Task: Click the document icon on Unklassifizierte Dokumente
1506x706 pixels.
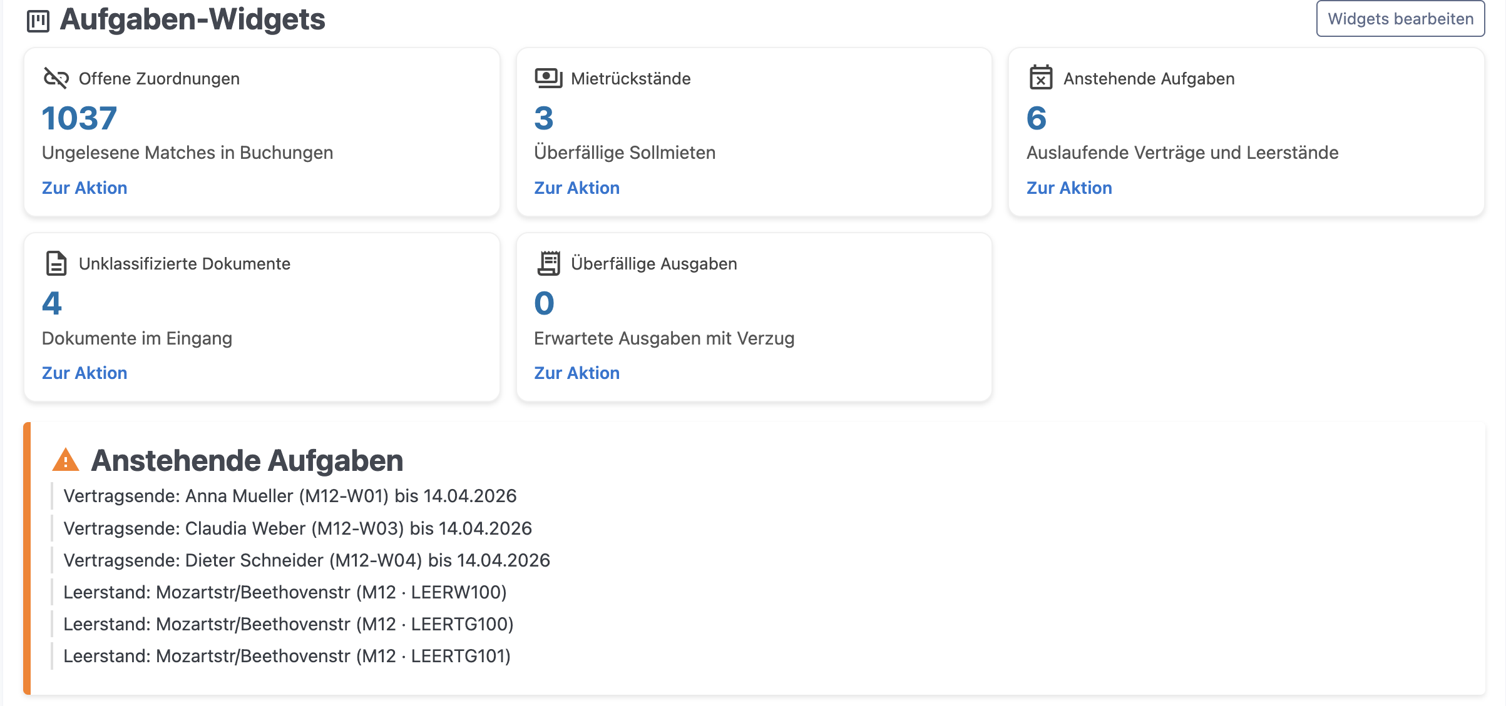Action: point(55,263)
